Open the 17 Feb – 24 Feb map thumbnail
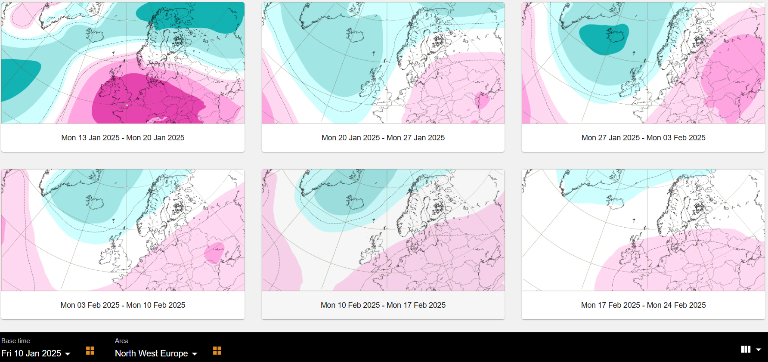Image resolution: width=768 pixels, height=362 pixels. coord(643,230)
